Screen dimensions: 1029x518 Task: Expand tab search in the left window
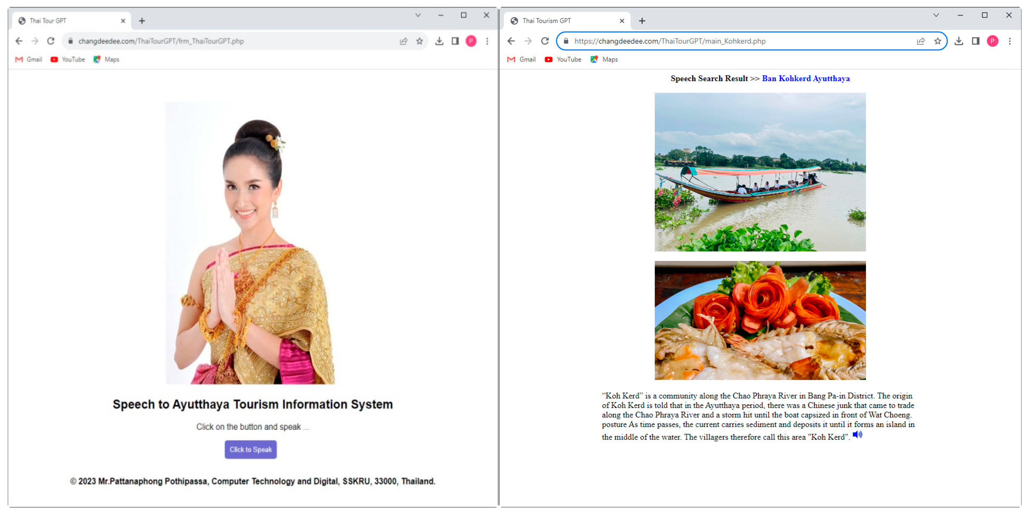coord(418,15)
